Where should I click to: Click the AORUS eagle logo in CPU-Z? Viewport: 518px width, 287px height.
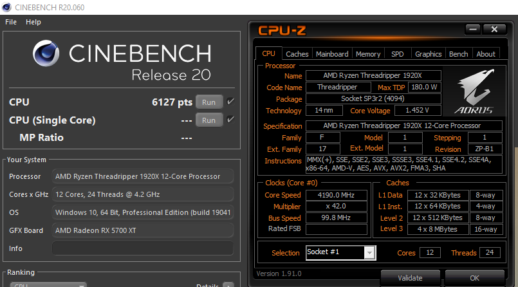click(474, 91)
